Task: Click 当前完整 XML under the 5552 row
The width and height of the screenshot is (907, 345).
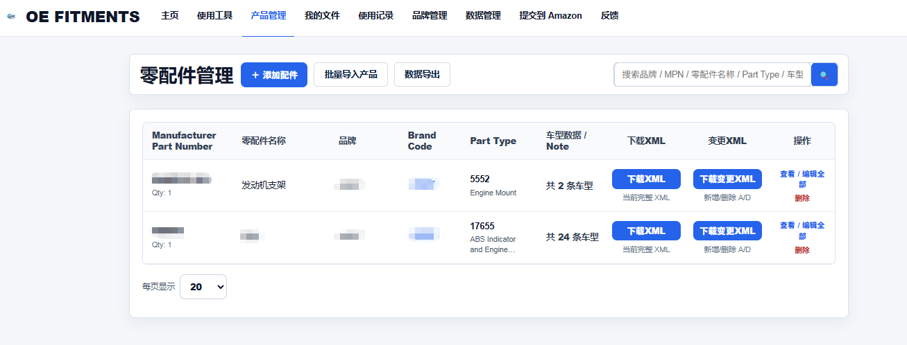Action: click(646, 197)
